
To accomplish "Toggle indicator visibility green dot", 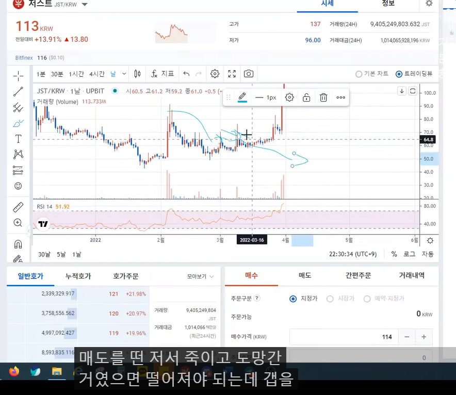I will coord(115,91).
